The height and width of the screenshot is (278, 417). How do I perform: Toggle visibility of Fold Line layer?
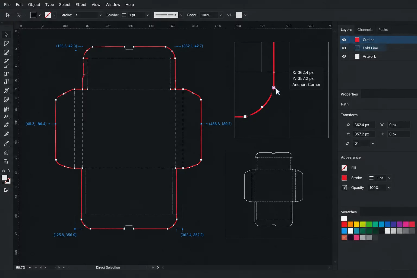(344, 48)
